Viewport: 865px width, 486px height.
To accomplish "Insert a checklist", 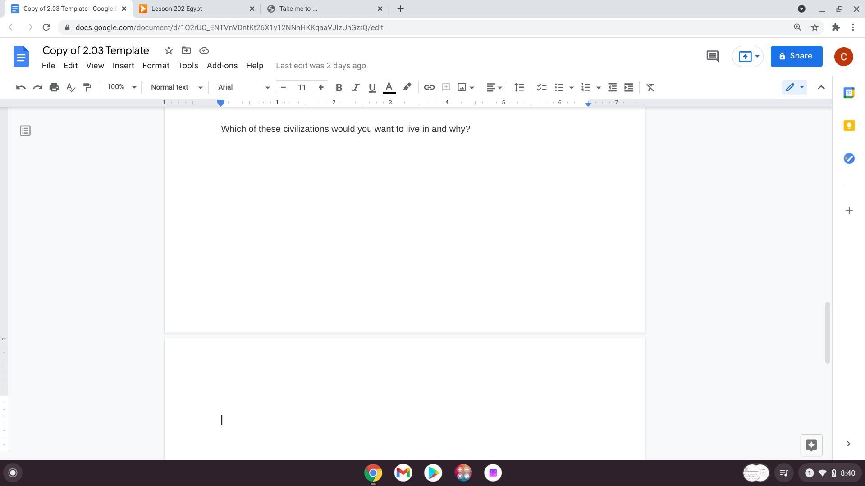I will (x=541, y=87).
